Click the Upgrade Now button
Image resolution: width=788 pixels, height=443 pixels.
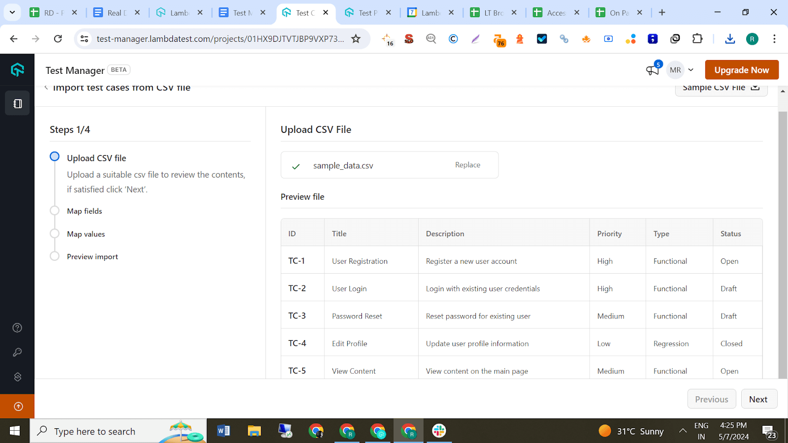(742, 70)
